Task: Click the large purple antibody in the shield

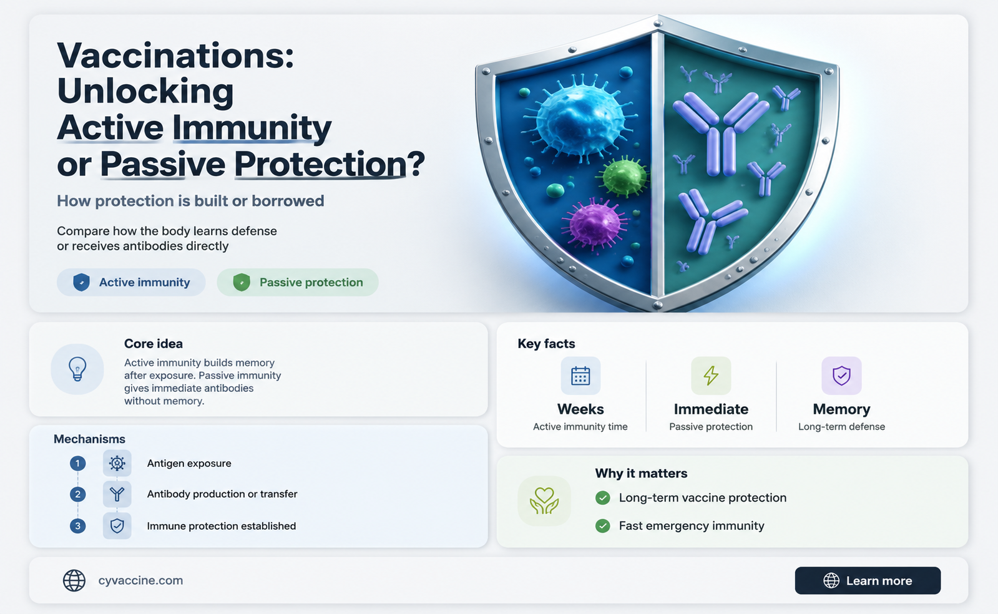Action: pyautogui.click(x=721, y=133)
